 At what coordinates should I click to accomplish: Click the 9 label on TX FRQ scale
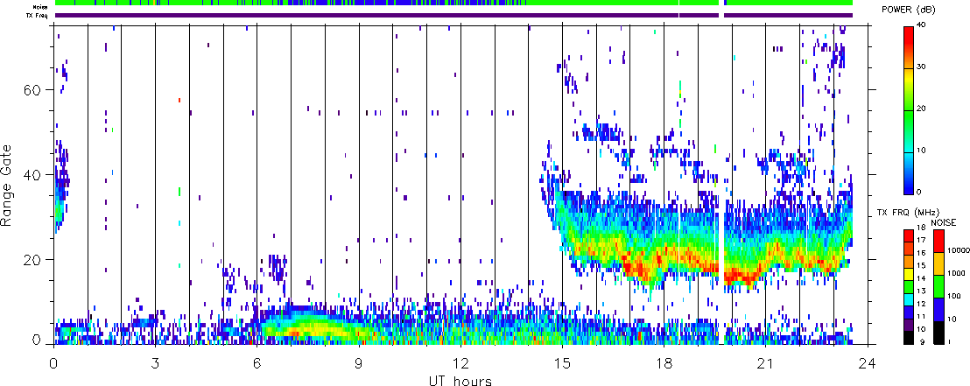(x=922, y=341)
